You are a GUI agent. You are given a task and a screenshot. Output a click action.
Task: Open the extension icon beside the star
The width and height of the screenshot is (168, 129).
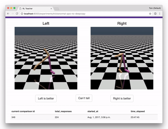tap(155, 14)
